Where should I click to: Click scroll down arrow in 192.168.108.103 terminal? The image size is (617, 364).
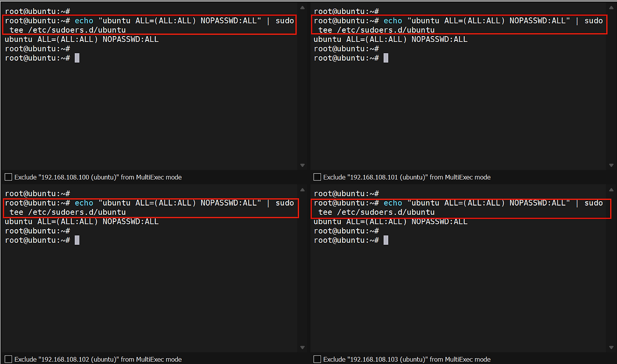coord(611,347)
